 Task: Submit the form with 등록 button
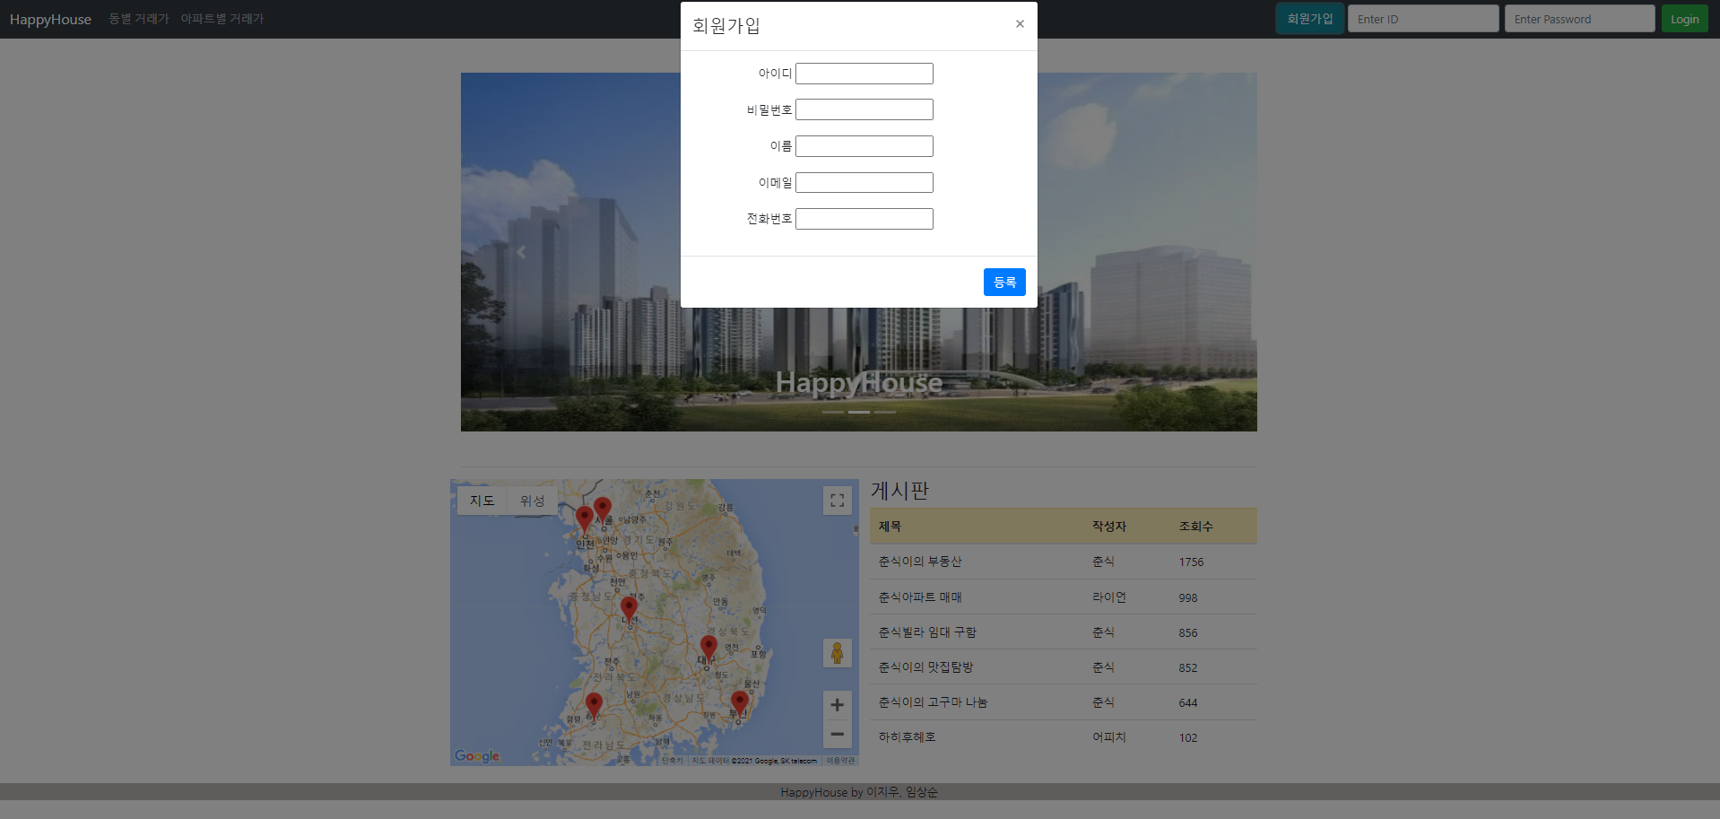[1004, 283]
